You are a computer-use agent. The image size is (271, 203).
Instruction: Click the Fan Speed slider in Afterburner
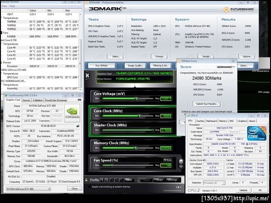pyautogui.click(x=128, y=166)
